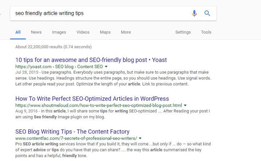Click the 'Aug 9, 2016' snippet date
261x161 pixels.
pos(27,111)
